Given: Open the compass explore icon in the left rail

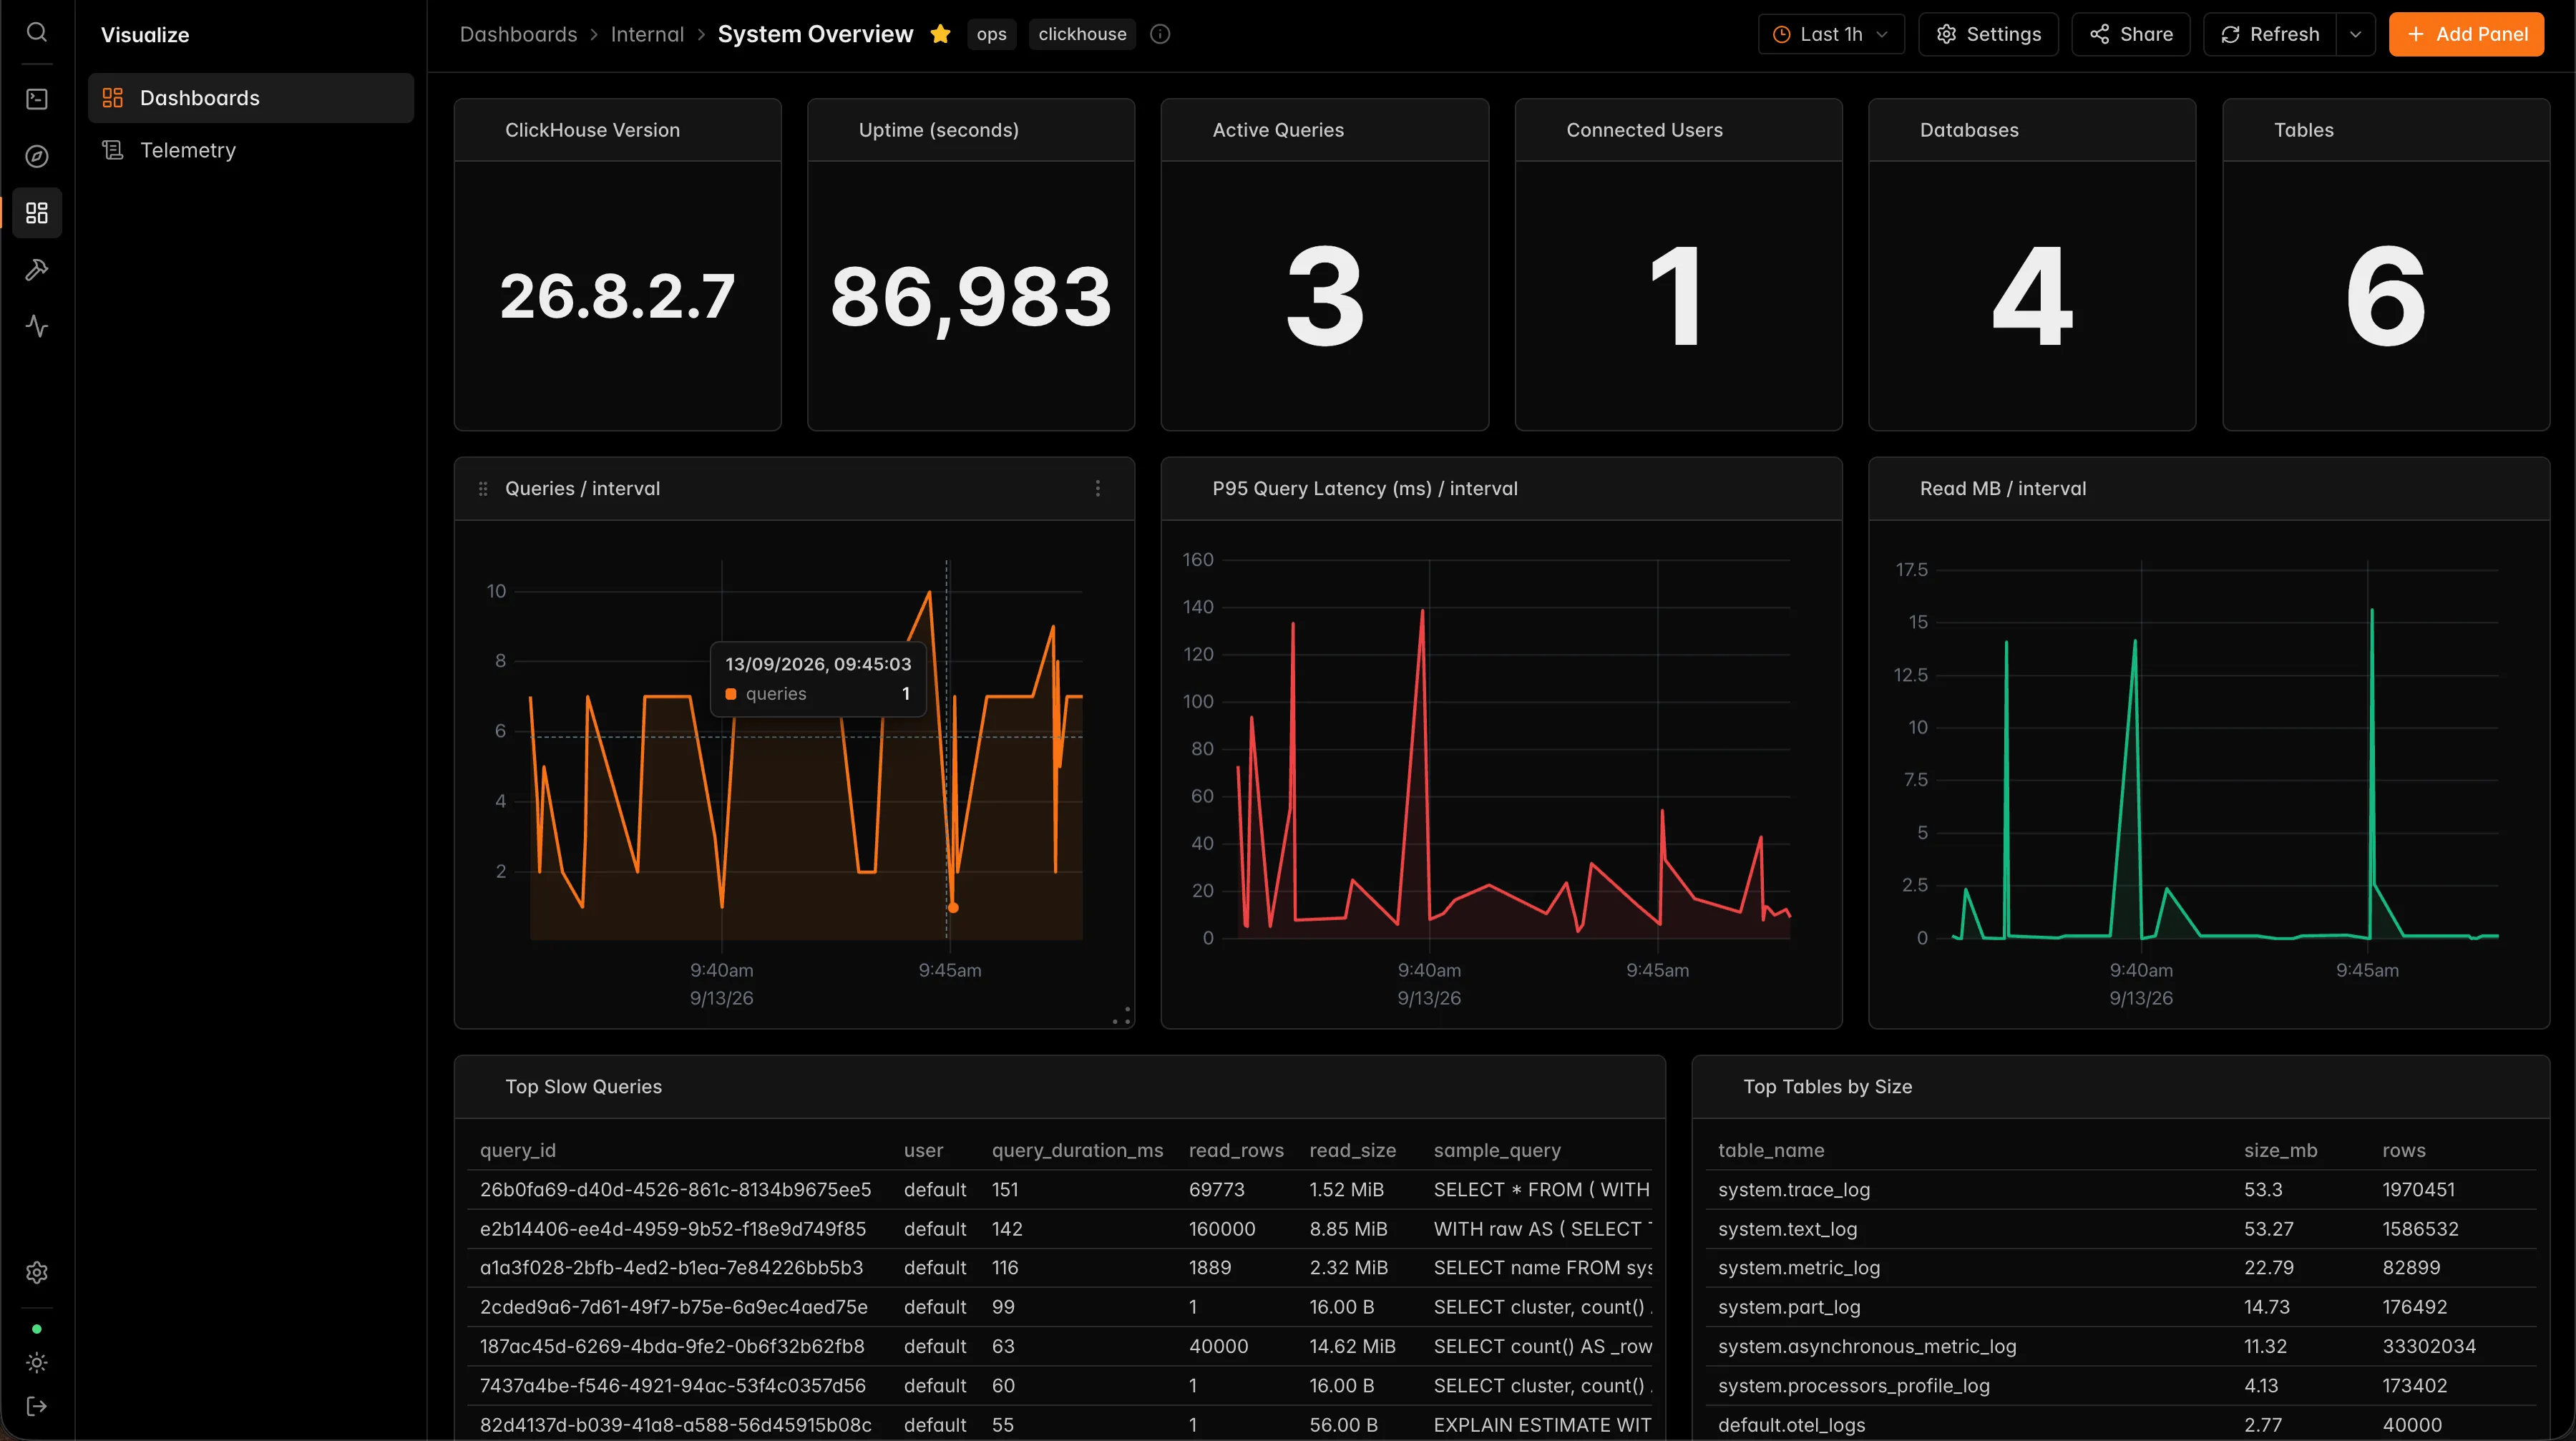Looking at the screenshot, I should (x=37, y=156).
